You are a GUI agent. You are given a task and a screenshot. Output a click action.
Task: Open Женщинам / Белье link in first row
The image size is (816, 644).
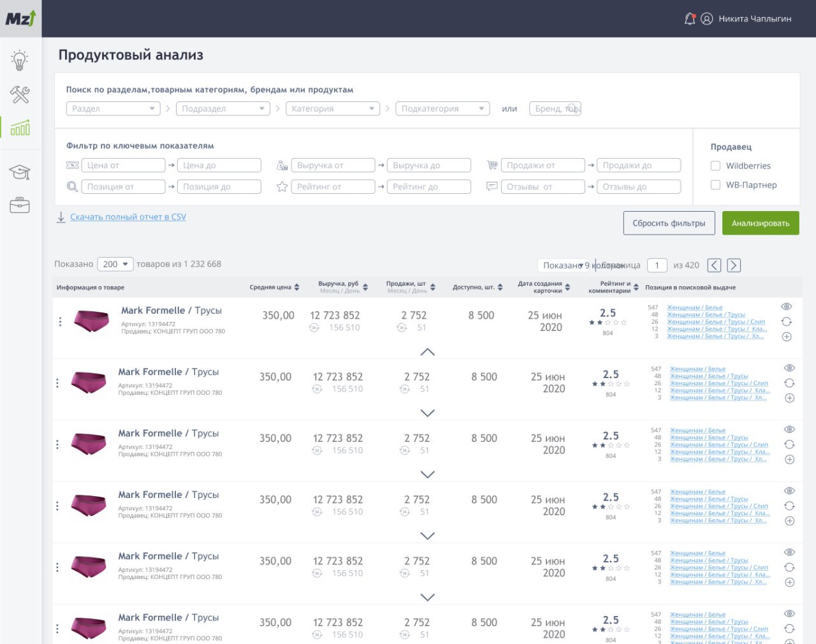pos(694,307)
